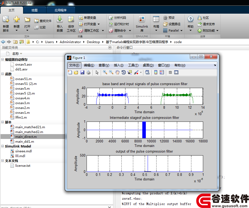This screenshot has height=208, width=249.
Task: Enable the Pan hand tool
Action: [117, 73]
